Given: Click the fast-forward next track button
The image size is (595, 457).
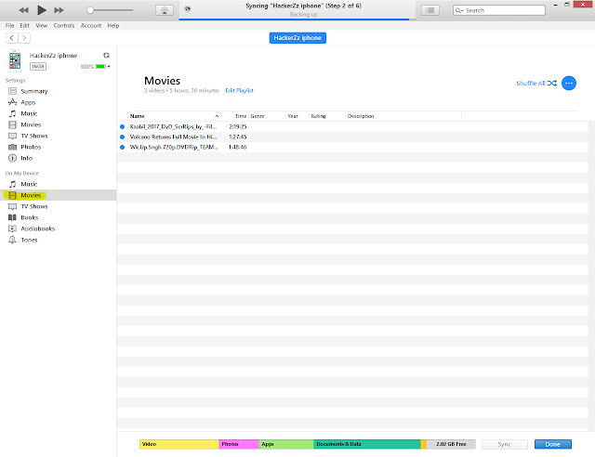Looking at the screenshot, I should pyautogui.click(x=59, y=10).
